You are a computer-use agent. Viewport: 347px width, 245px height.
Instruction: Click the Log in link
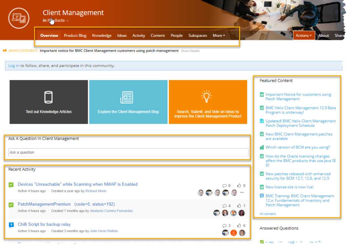pyautogui.click(x=14, y=66)
